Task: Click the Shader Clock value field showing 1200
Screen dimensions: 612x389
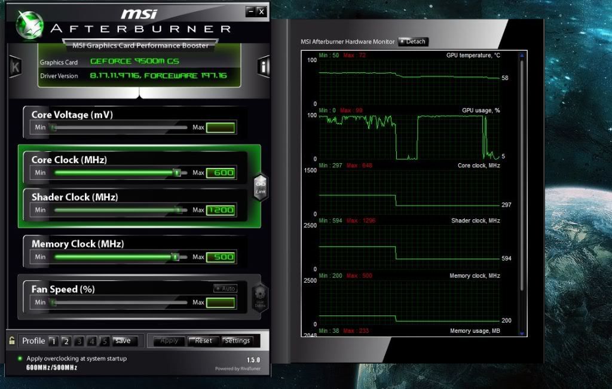Action: point(221,210)
